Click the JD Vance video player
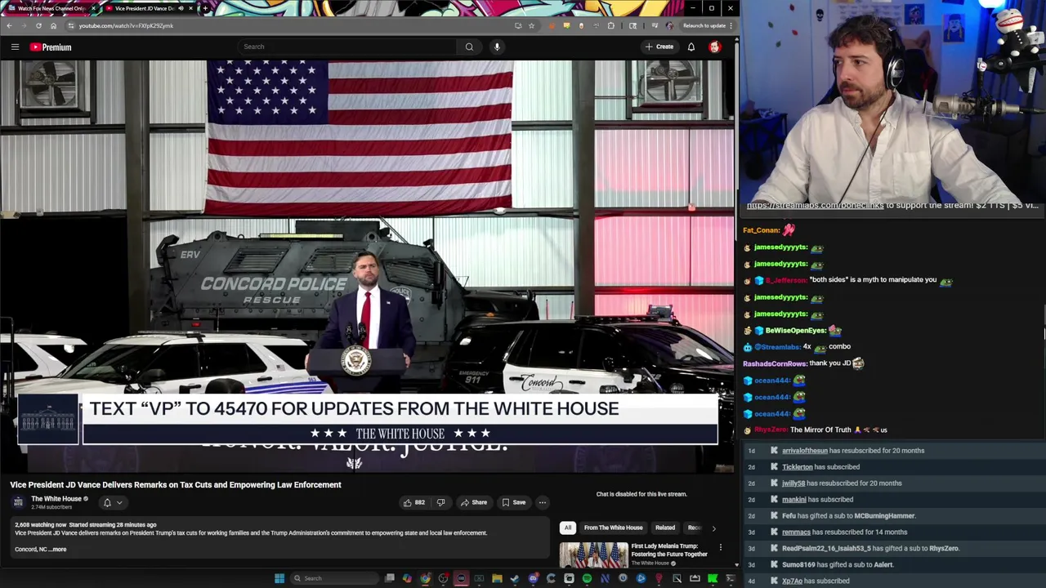Image resolution: width=1046 pixels, height=588 pixels. coord(367,266)
